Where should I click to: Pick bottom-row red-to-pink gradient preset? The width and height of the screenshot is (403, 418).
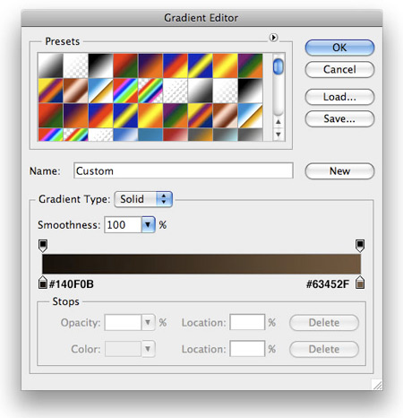[176, 135]
